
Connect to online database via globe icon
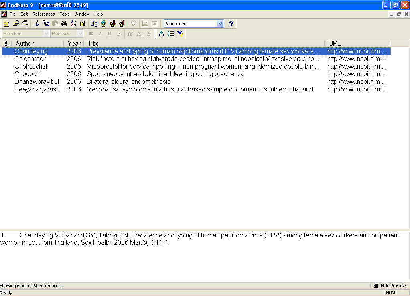[x=104, y=24]
